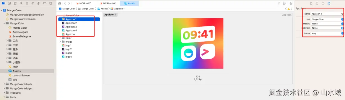The width and height of the screenshot is (345, 100).
Task: Expand the 工具 folder
Action: pos(7,41)
